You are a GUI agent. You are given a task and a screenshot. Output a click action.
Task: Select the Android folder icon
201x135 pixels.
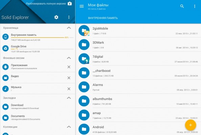84,129
